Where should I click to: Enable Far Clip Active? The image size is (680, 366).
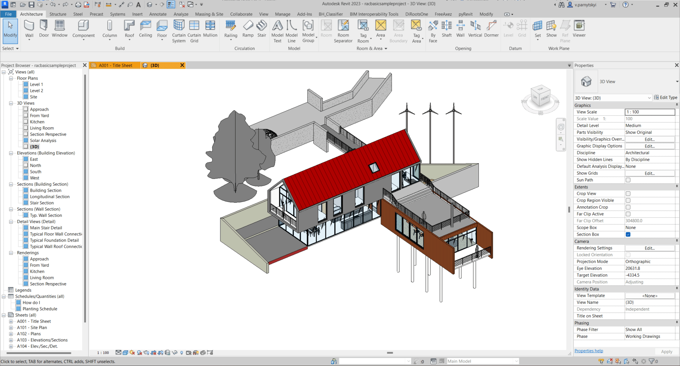628,214
